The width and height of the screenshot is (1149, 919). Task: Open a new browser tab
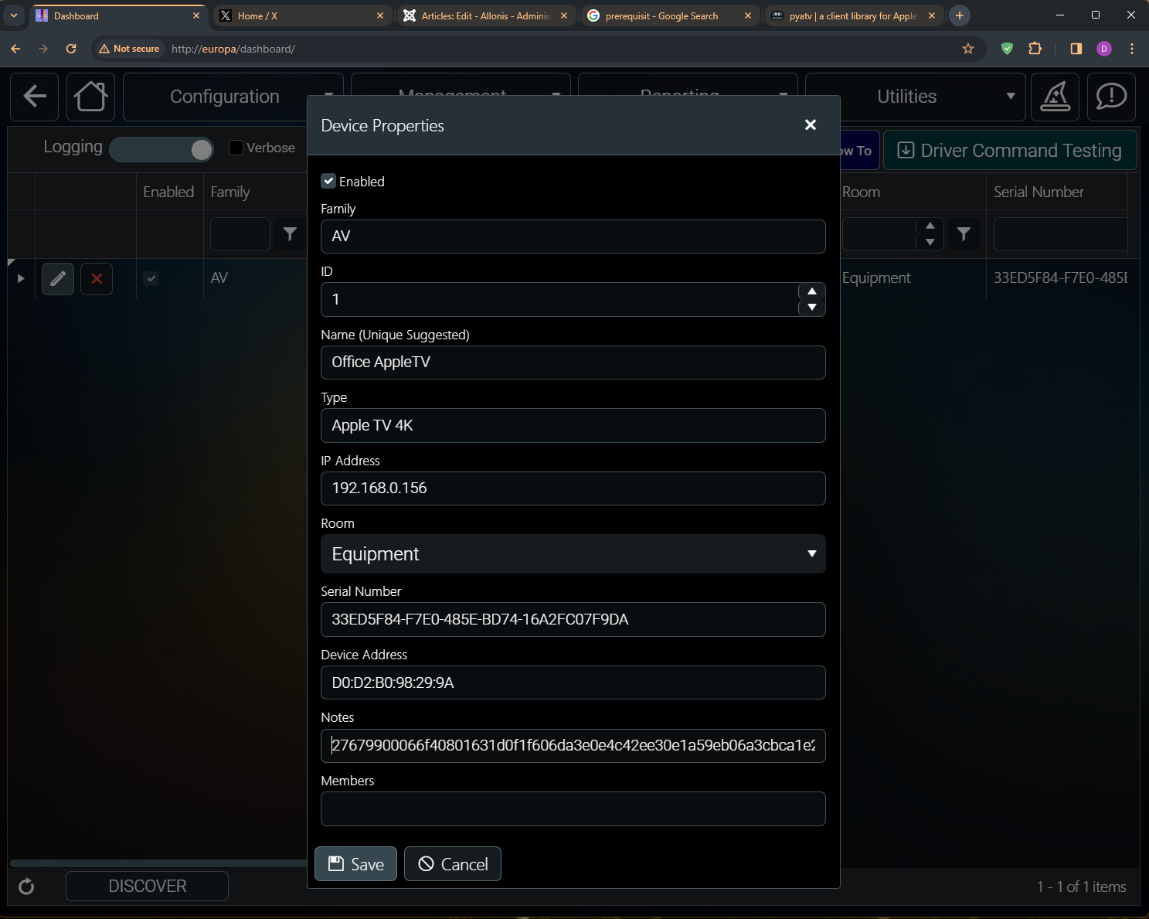pos(960,15)
